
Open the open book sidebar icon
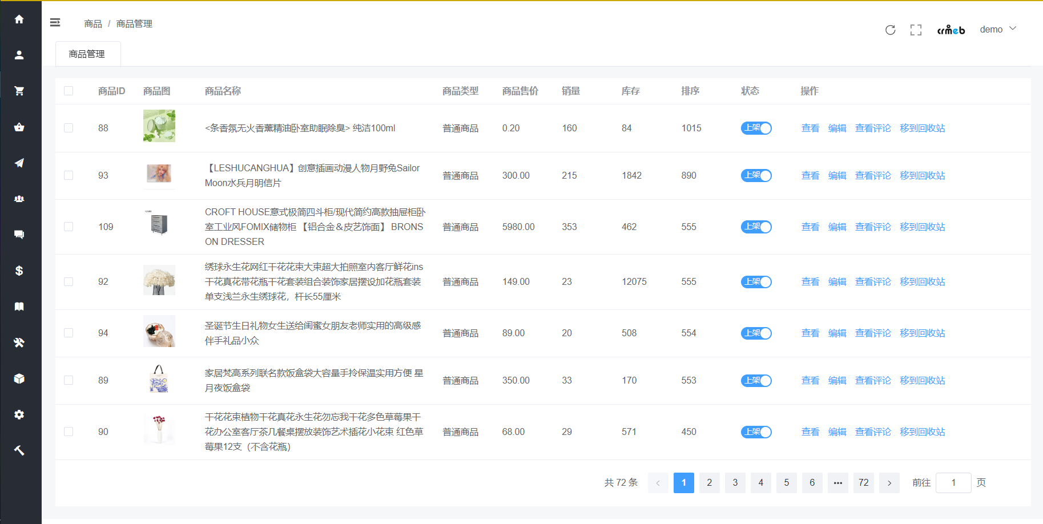[x=19, y=307]
